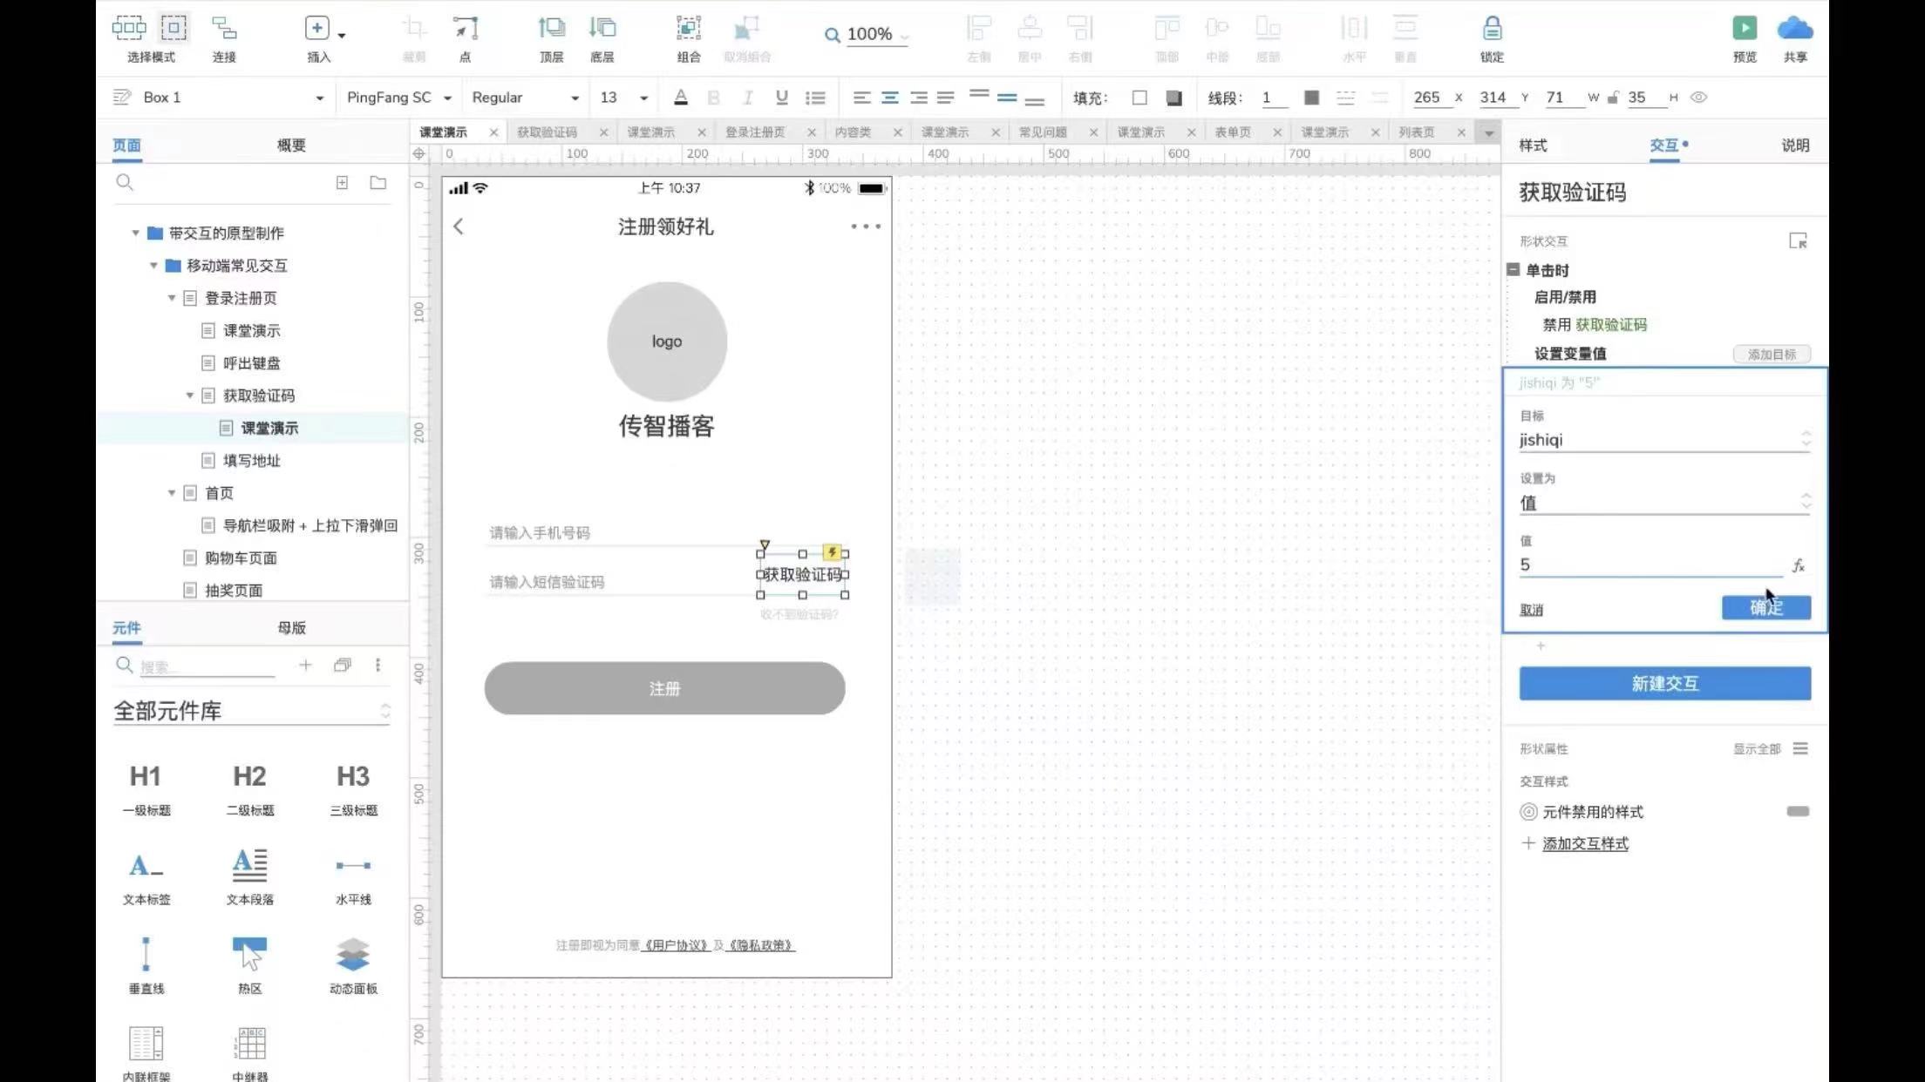Image resolution: width=1925 pixels, height=1082 pixels.
Task: Click the Preview play icon
Action: (x=1744, y=29)
